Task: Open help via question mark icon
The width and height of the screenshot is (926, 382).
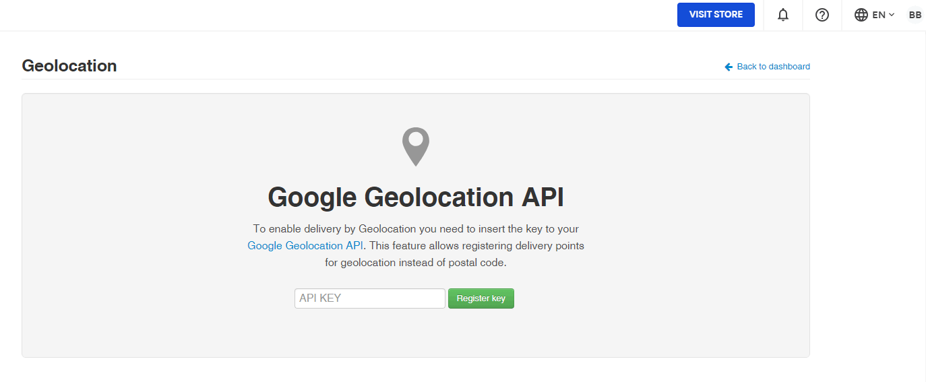Action: [x=822, y=15]
